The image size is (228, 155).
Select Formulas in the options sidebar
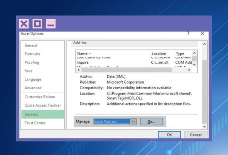tap(32, 54)
